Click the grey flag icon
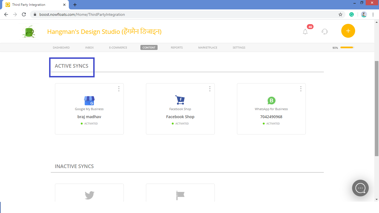379x213 pixels. [x=180, y=196]
